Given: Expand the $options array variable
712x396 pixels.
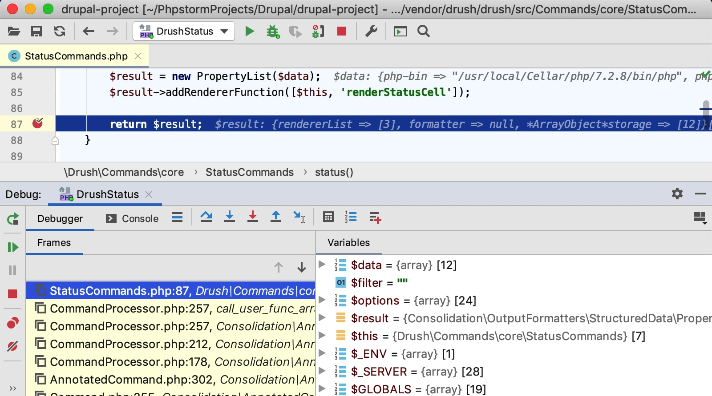Looking at the screenshot, I should tap(322, 300).
